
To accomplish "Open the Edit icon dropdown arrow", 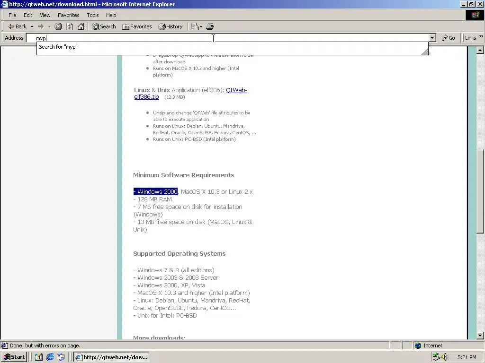I will (201, 26).
